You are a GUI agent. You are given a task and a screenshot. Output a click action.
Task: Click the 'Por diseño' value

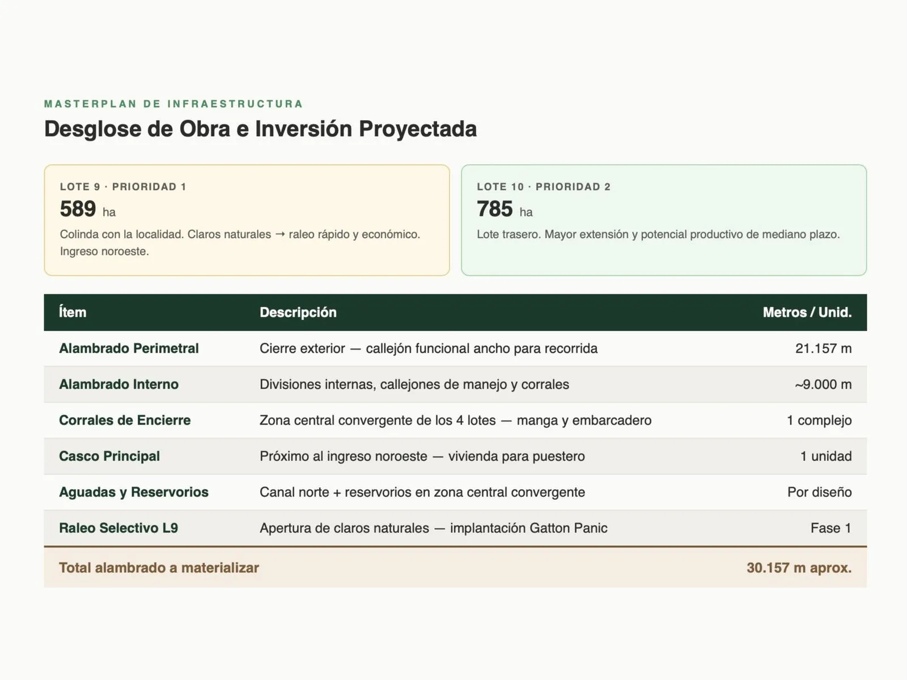[820, 492]
